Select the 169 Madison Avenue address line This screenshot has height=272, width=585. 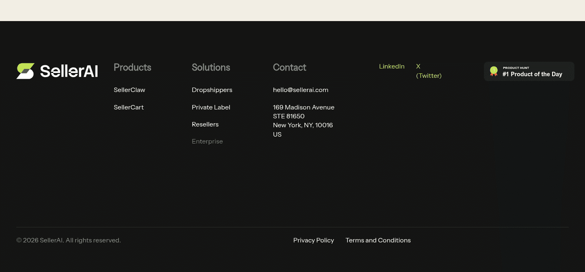303,107
